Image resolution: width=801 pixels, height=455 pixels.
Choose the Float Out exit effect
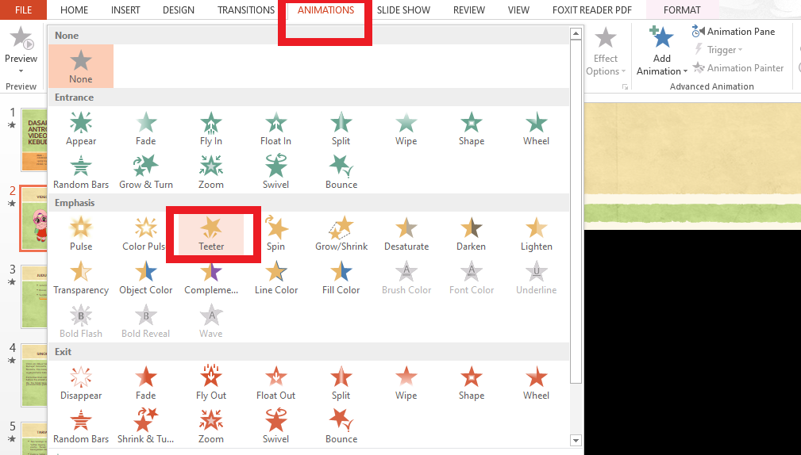275,384
